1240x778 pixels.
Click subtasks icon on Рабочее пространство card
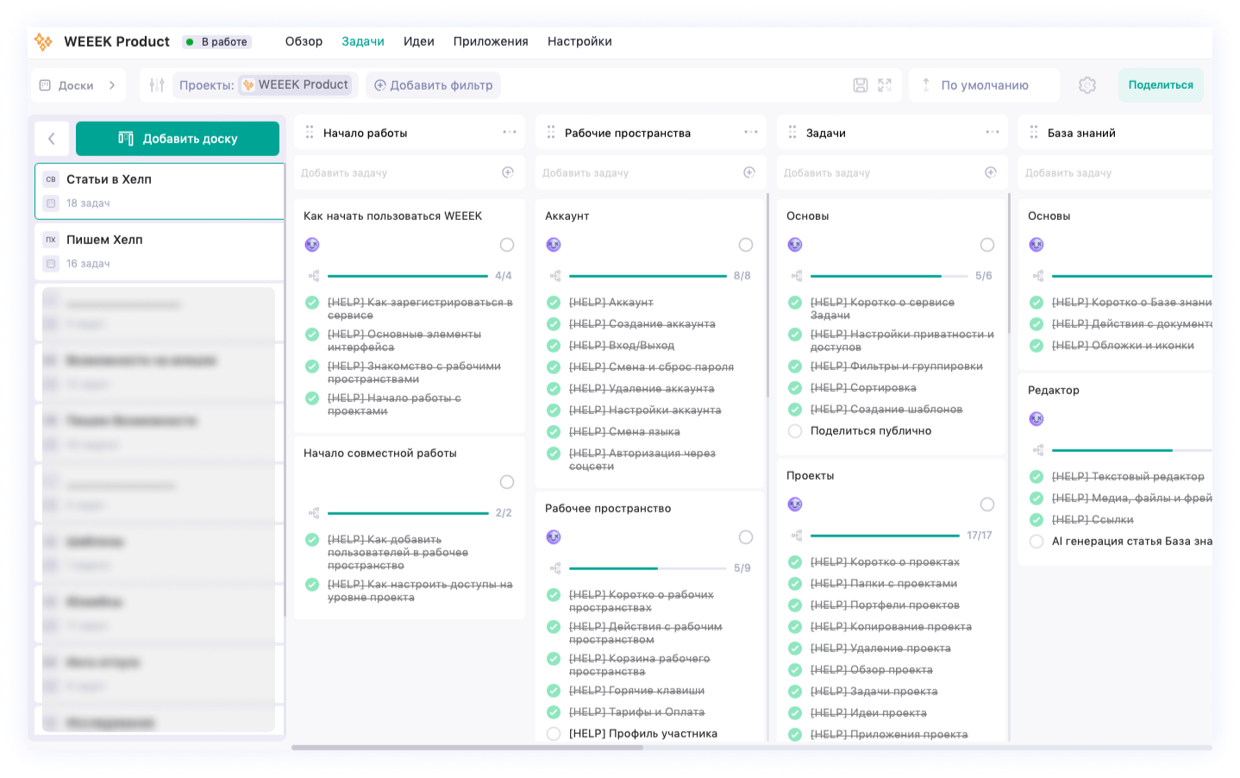(555, 568)
